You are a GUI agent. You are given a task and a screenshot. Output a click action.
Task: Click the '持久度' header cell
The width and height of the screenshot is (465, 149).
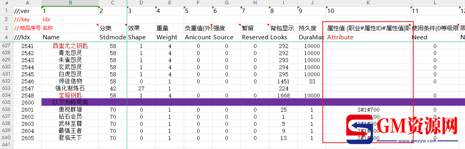[x=312, y=28]
